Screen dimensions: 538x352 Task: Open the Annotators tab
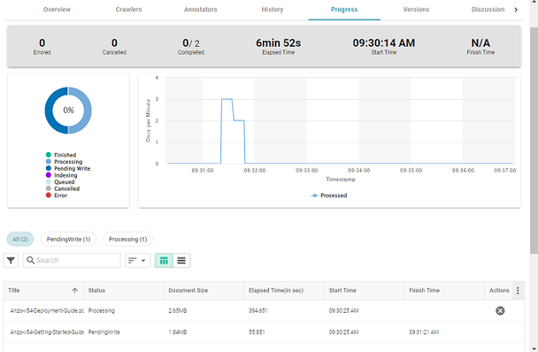(201, 9)
